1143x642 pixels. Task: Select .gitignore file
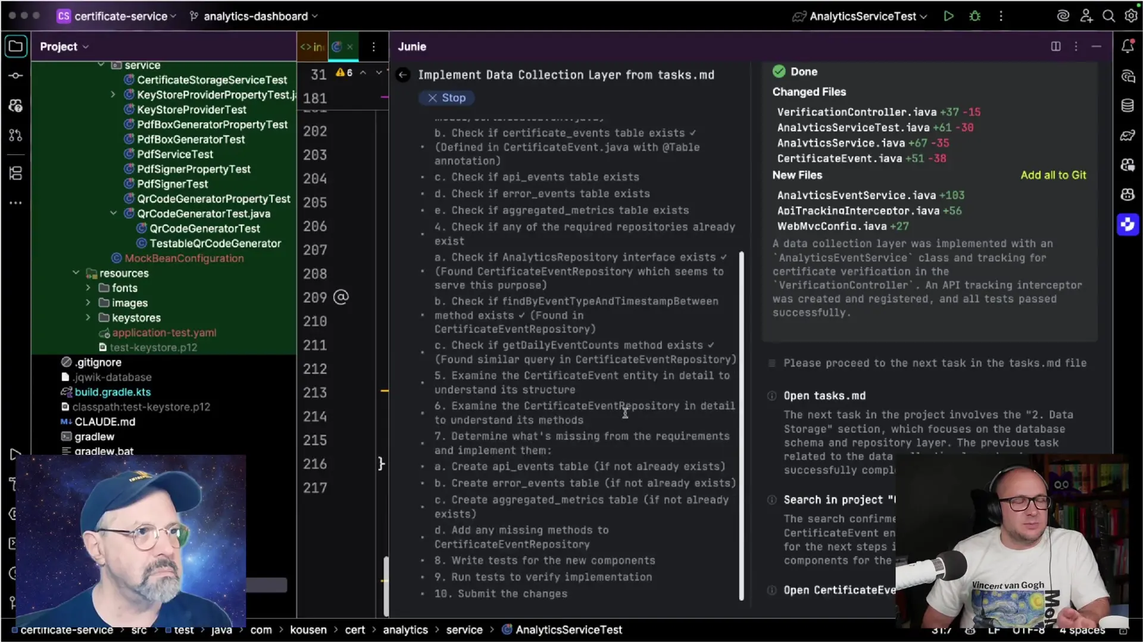(x=98, y=362)
